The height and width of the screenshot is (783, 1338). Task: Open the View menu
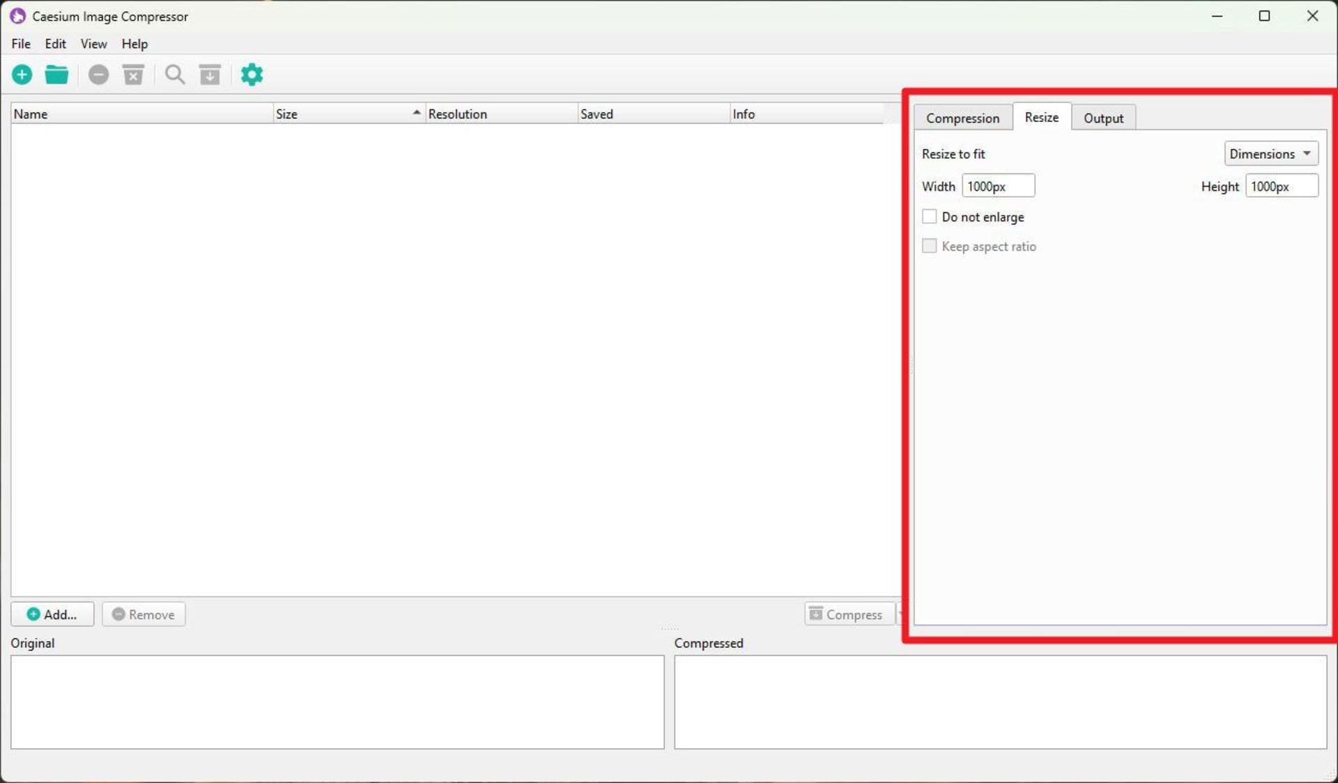[x=93, y=44]
